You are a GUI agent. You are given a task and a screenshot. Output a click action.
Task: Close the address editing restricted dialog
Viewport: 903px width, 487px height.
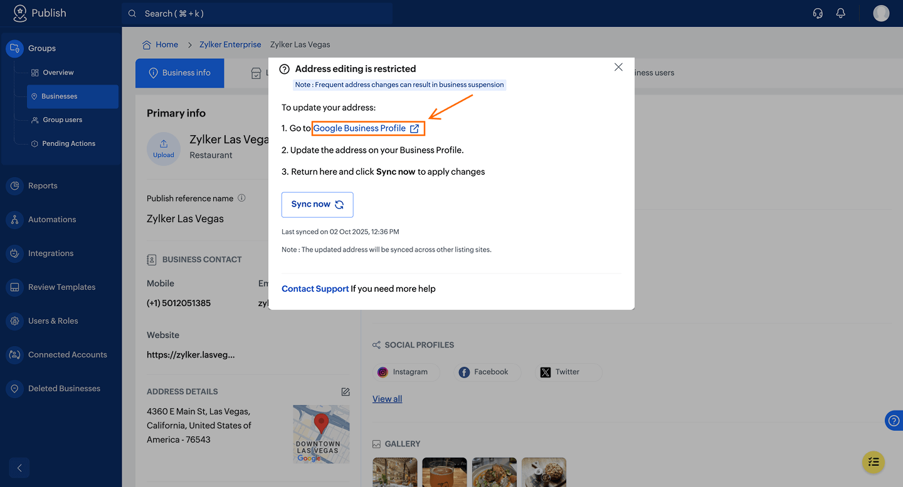[x=618, y=67]
